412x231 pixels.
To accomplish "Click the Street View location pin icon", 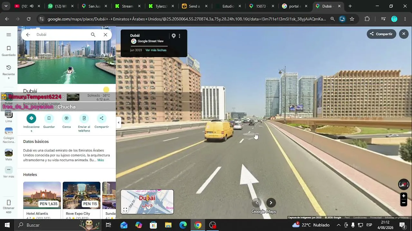I will click(173, 36).
